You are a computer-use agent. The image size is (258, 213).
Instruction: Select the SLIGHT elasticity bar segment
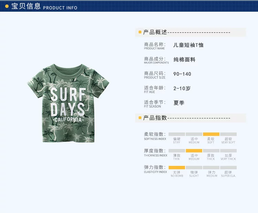coord(194,168)
